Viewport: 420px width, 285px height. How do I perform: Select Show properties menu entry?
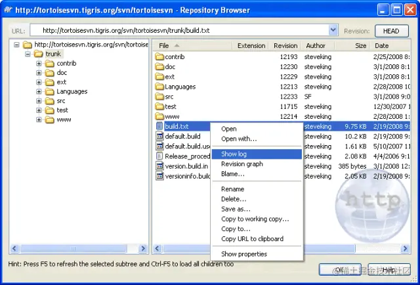(x=257, y=254)
